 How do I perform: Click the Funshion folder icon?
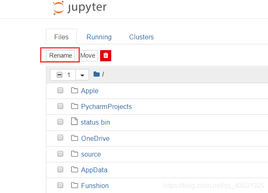click(x=74, y=185)
